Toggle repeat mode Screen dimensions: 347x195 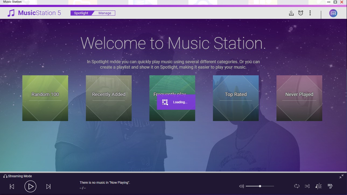coord(297,186)
